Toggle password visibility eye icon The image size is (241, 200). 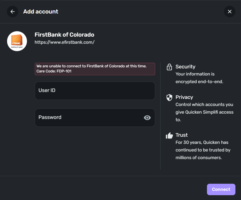[147, 118]
